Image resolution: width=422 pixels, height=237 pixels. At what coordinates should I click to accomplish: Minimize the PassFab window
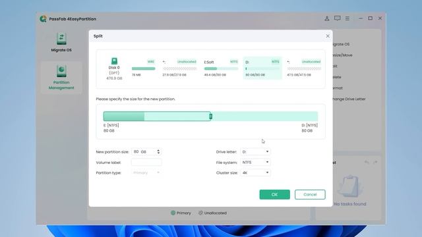pyautogui.click(x=361, y=18)
